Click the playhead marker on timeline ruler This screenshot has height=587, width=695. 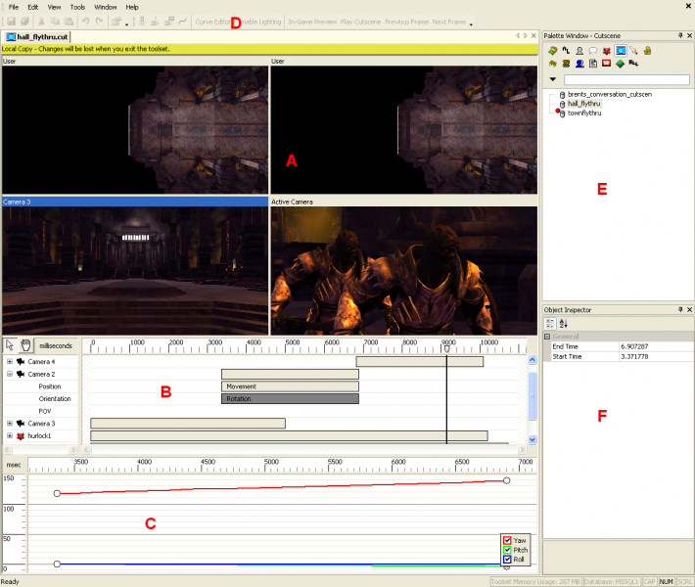coord(447,348)
